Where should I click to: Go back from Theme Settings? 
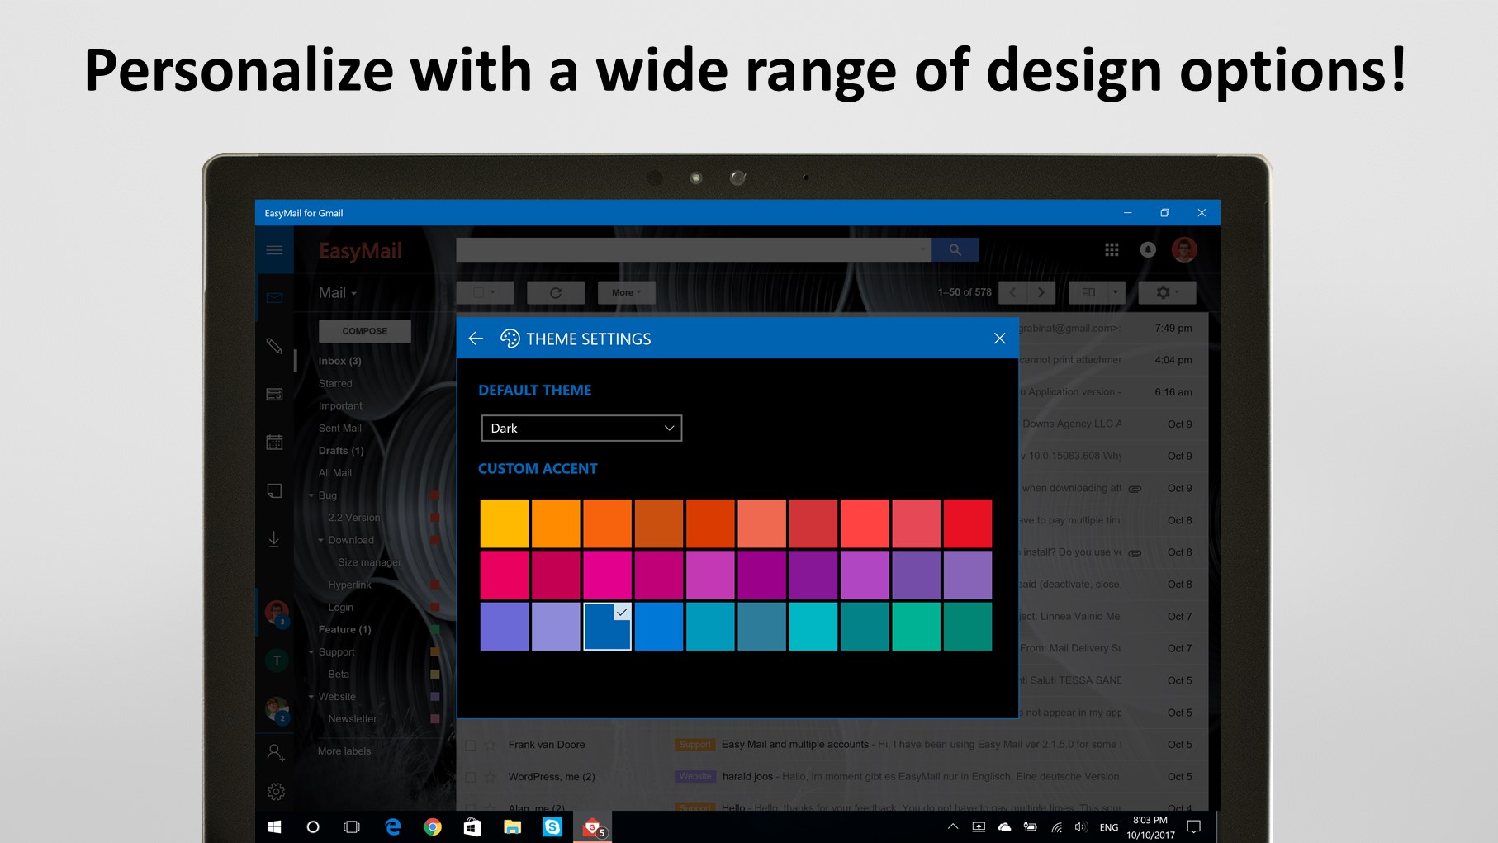click(476, 339)
